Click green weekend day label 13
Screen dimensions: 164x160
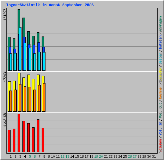pos(67,156)
